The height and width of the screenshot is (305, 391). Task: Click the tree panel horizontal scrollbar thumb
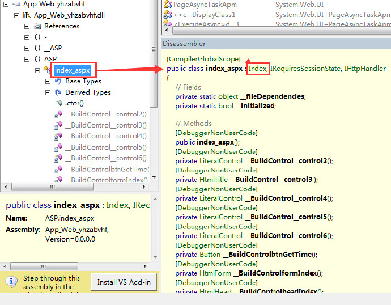[x=53, y=187]
